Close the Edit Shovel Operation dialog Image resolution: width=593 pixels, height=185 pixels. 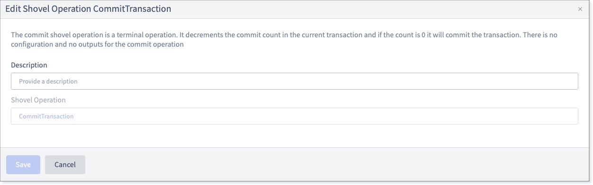click(580, 9)
